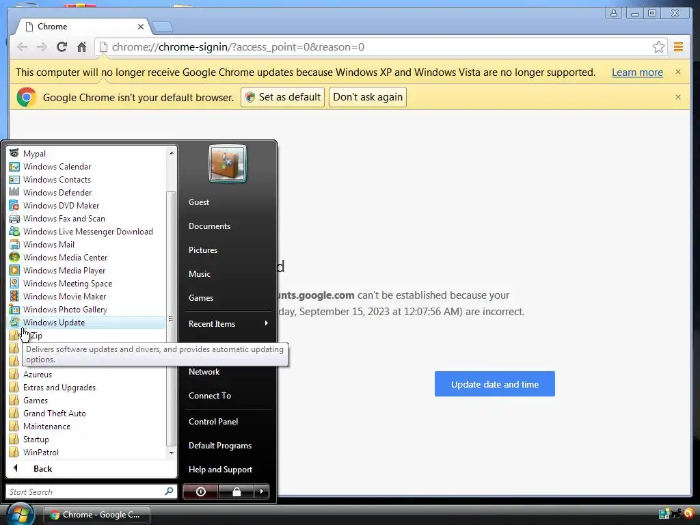Click the Chrome back arrow
Image resolution: width=700 pixels, height=525 pixels.
(x=22, y=47)
